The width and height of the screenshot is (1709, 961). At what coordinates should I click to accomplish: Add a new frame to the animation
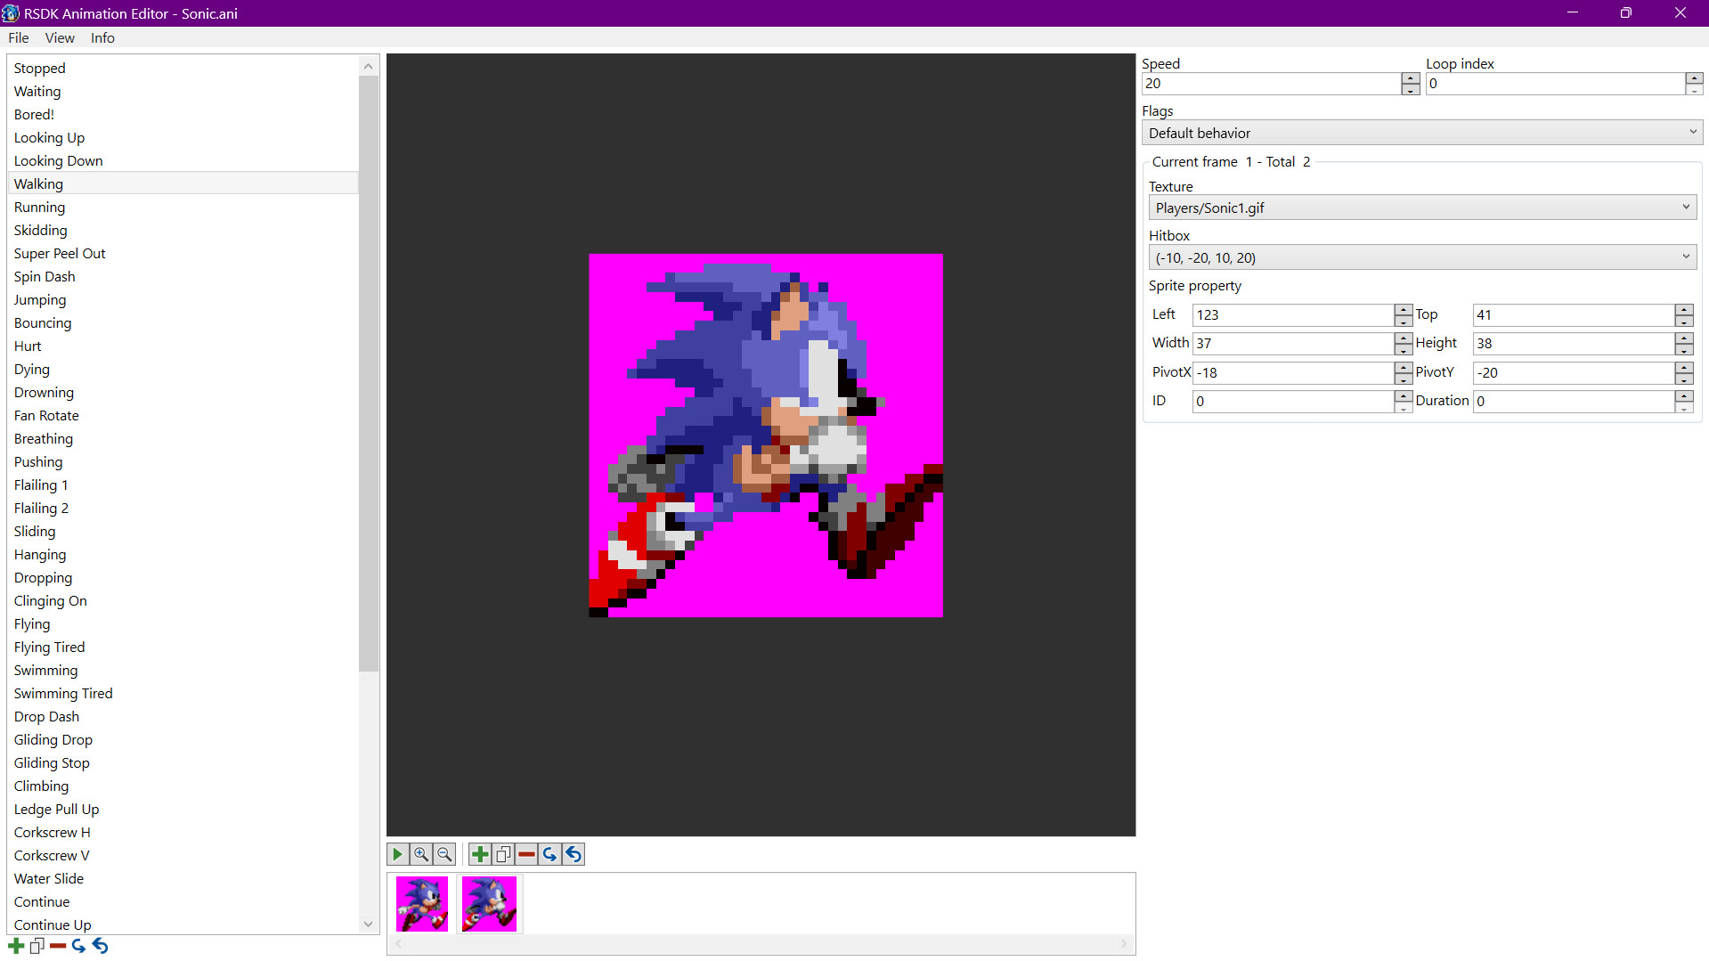click(x=479, y=853)
